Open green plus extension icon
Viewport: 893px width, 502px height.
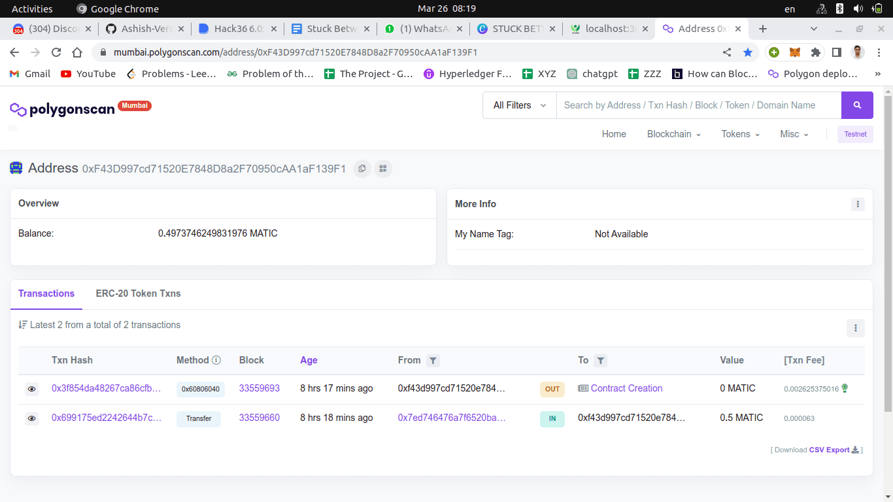pyautogui.click(x=774, y=52)
